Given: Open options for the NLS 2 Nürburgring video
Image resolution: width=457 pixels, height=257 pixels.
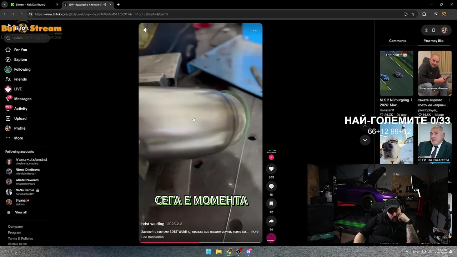Looking at the screenshot, I should (411, 100).
